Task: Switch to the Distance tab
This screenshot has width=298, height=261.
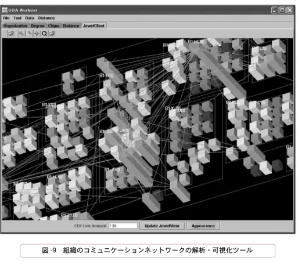Action: pyautogui.click(x=71, y=26)
